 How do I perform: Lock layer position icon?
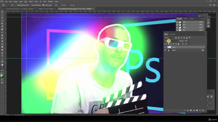[x=173, y=44]
